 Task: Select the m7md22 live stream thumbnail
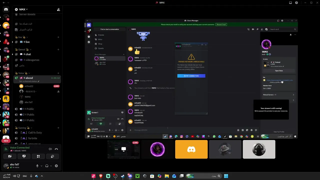pyautogui.click(x=123, y=149)
